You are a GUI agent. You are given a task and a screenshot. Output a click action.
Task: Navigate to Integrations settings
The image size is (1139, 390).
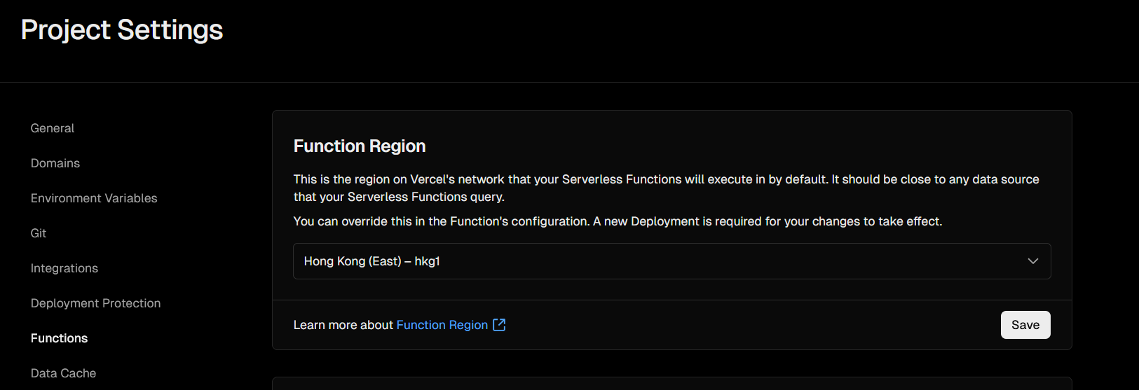pos(64,268)
